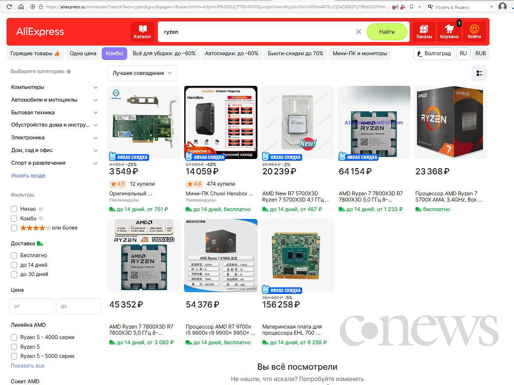
Task: Open Мини-ПК и мониторы tab
Action: [x=360, y=53]
